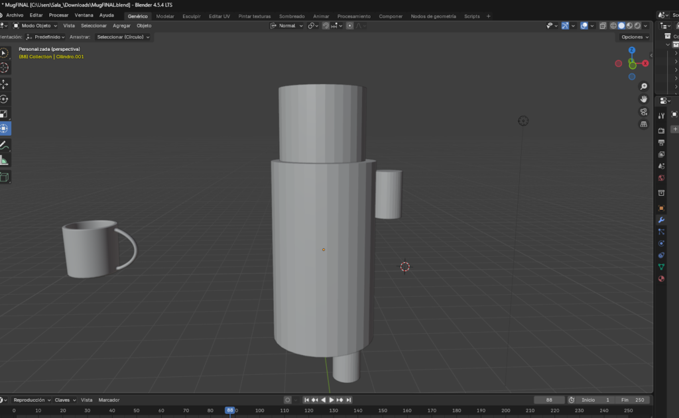The height and width of the screenshot is (418, 679).
Task: Enable proportional editing toggle
Action: coord(350,26)
